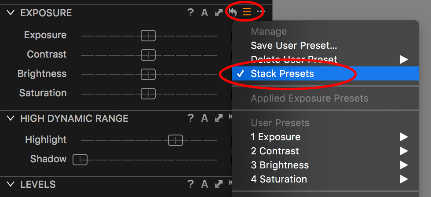Click the High Dynamic Range auto A icon
Viewport: 431px width, 197px height.
pyautogui.click(x=205, y=118)
